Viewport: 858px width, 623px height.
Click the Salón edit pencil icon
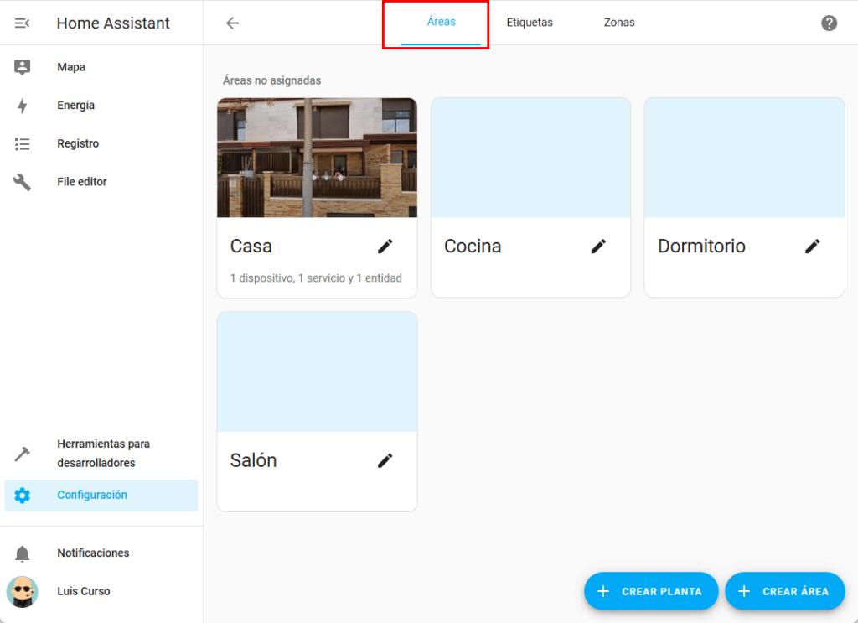[x=385, y=460]
